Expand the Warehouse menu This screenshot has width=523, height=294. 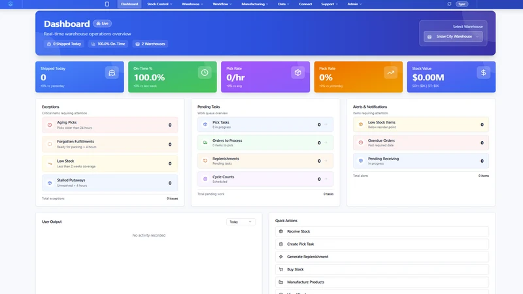point(192,4)
